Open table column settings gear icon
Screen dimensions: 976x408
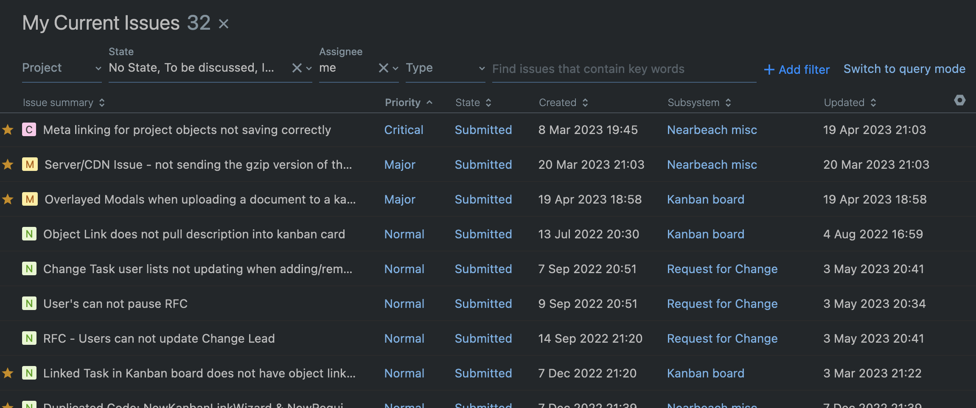coord(959,101)
